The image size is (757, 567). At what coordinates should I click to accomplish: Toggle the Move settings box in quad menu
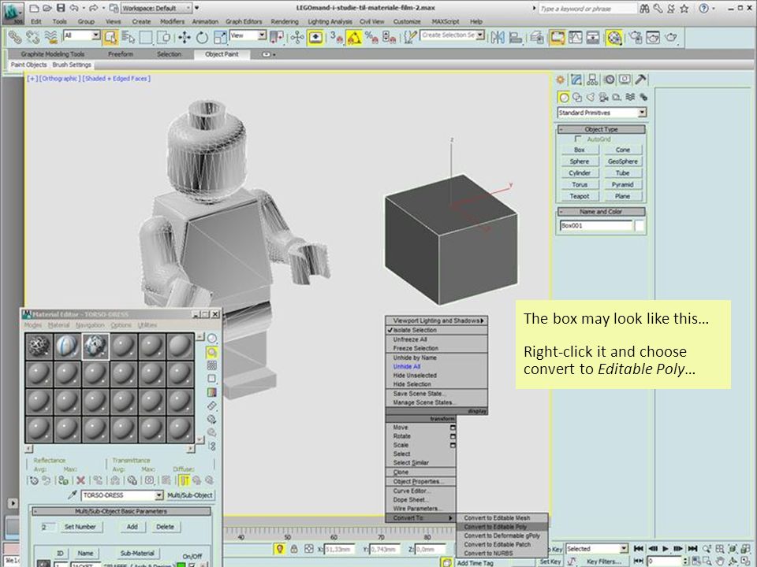[453, 428]
